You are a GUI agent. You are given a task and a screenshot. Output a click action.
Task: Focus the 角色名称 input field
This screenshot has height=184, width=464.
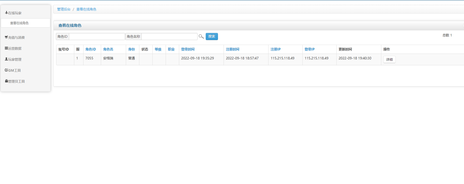(x=169, y=36)
